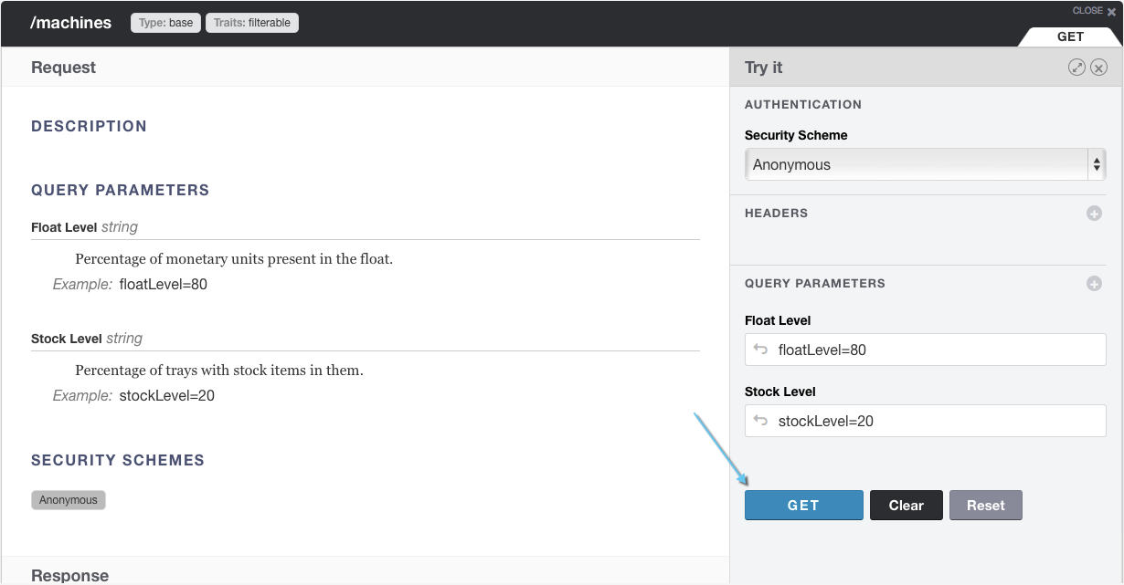This screenshot has width=1124, height=585.
Task: Click the Type: base badge
Action: [x=165, y=23]
